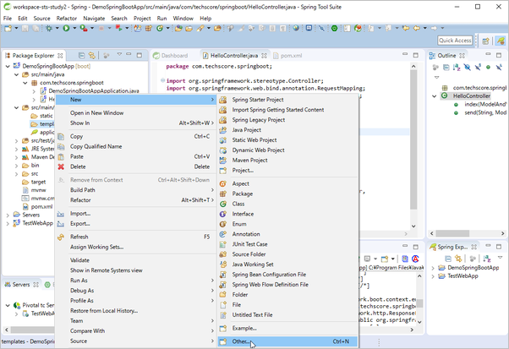Click the Copy icon in the context menu
509x349 pixels.
[x=61, y=136]
